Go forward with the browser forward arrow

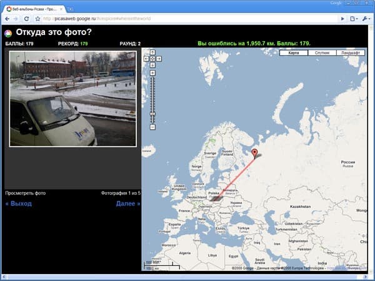click(x=16, y=19)
